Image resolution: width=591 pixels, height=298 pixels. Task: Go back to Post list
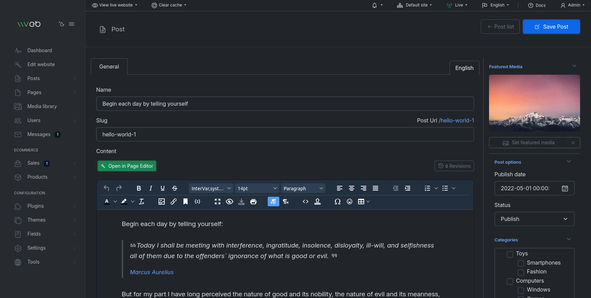coord(500,27)
